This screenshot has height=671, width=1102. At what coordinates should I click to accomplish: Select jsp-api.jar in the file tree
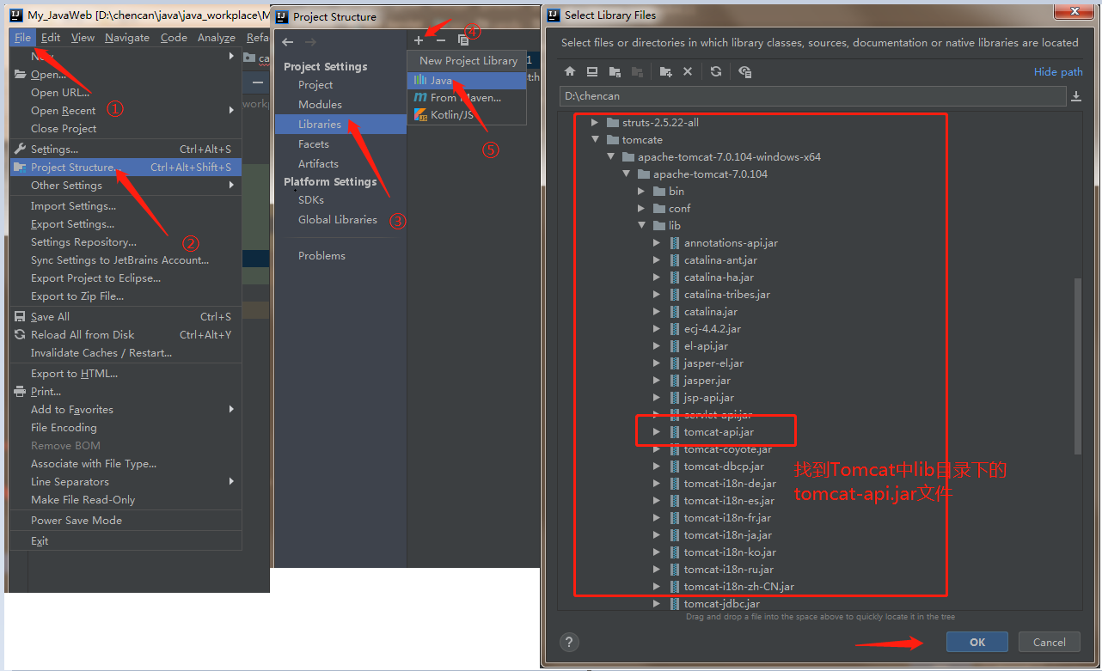coord(709,397)
